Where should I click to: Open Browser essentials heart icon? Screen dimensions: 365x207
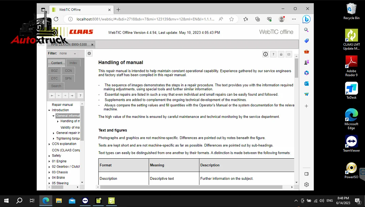click(269, 19)
